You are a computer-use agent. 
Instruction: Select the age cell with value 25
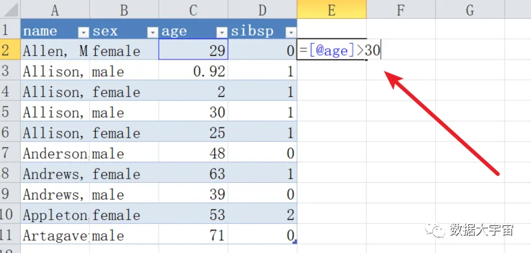pos(193,132)
